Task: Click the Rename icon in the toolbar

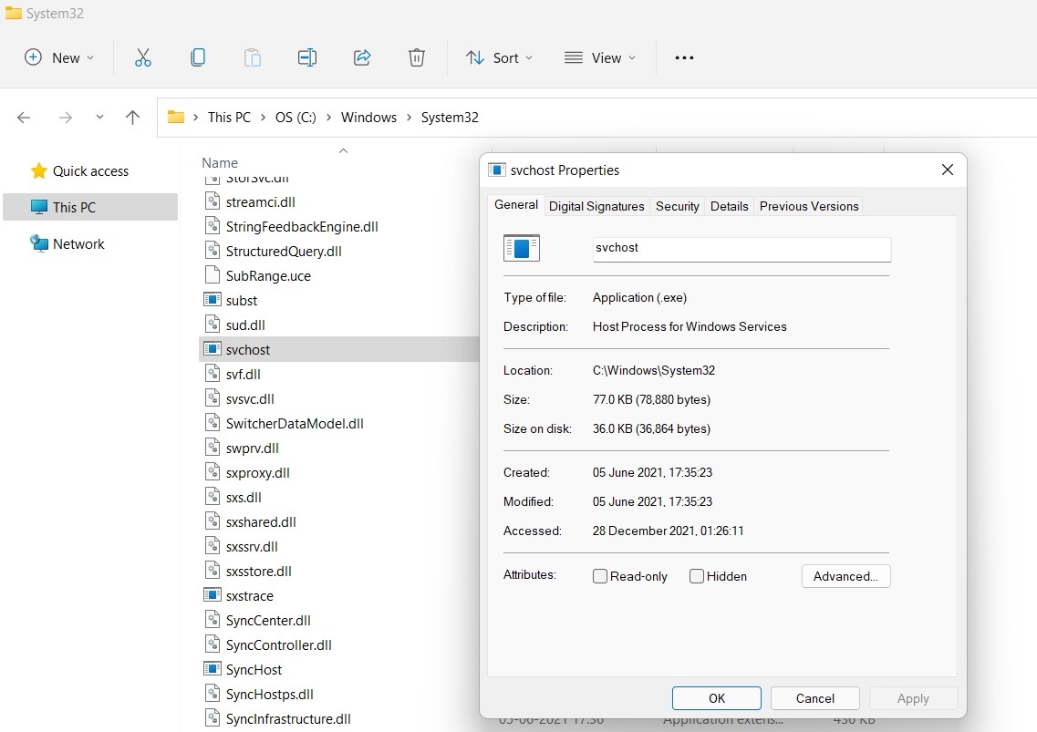Action: (x=306, y=57)
